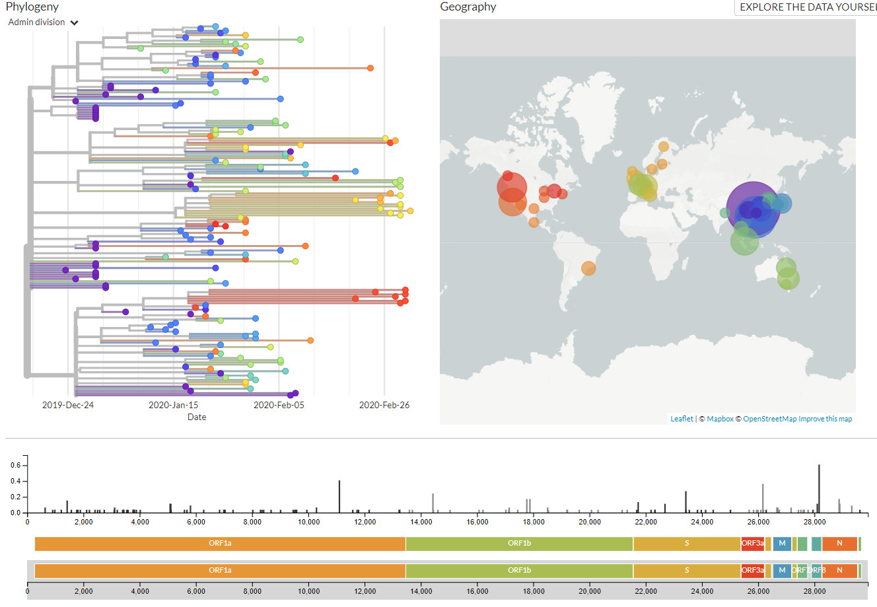Open the Mapbox attribution link

[x=720, y=419]
